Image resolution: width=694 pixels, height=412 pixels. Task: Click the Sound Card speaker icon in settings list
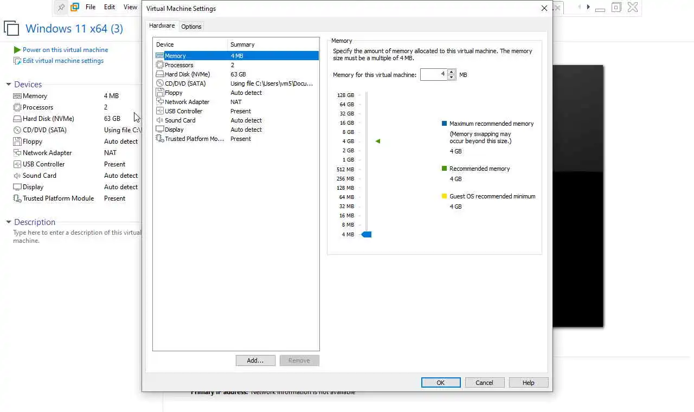pyautogui.click(x=160, y=120)
